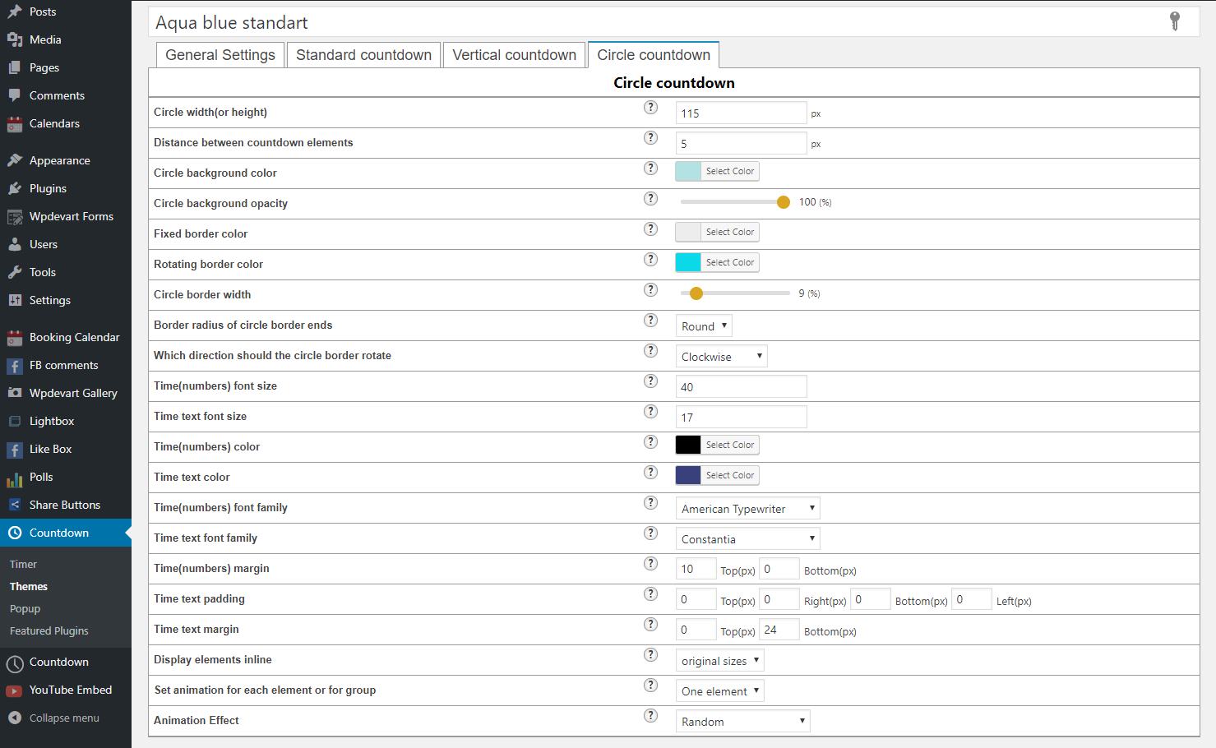Open the Animation Effect Random dropdown
The height and width of the screenshot is (748, 1216).
click(742, 721)
